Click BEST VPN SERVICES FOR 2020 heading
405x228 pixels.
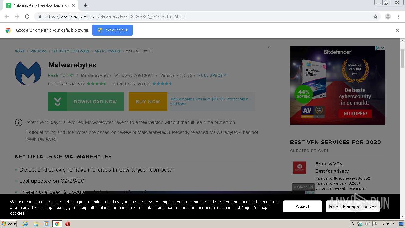(336, 142)
